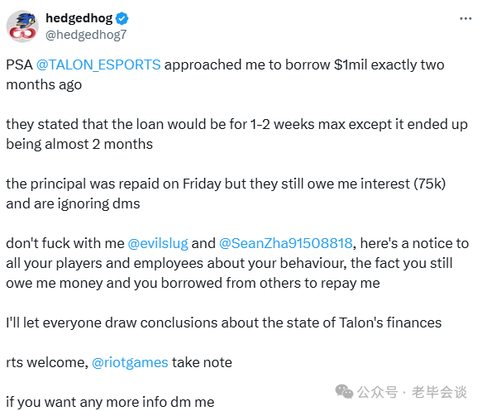Click the 'months ago' text line
The image size is (482, 411).
(x=44, y=84)
